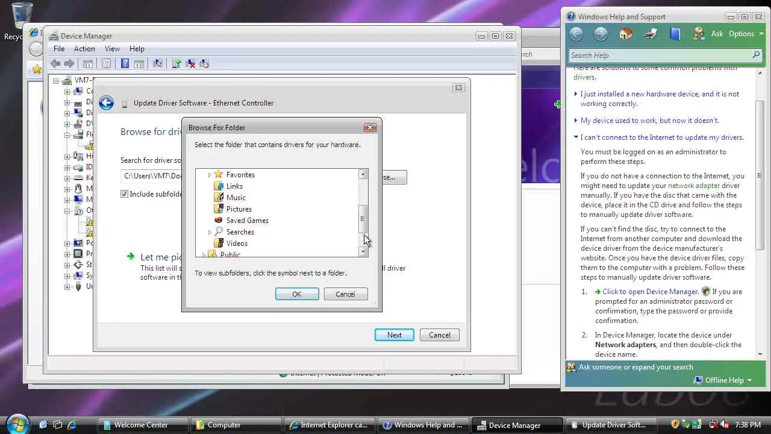Click the Search Help magnifier icon

pos(756,55)
